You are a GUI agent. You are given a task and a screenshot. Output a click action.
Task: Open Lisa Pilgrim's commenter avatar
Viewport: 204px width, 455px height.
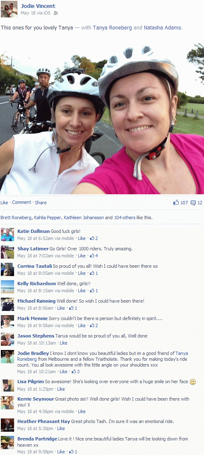(7, 385)
